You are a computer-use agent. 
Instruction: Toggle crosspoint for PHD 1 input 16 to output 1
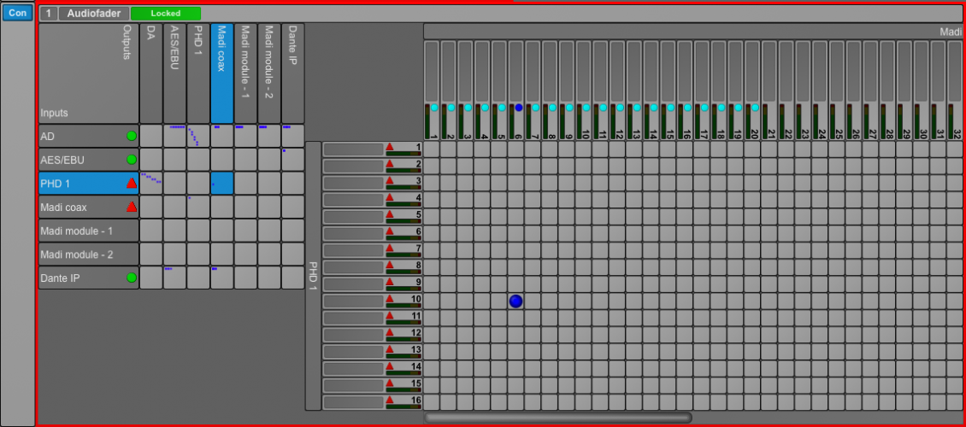[431, 402]
